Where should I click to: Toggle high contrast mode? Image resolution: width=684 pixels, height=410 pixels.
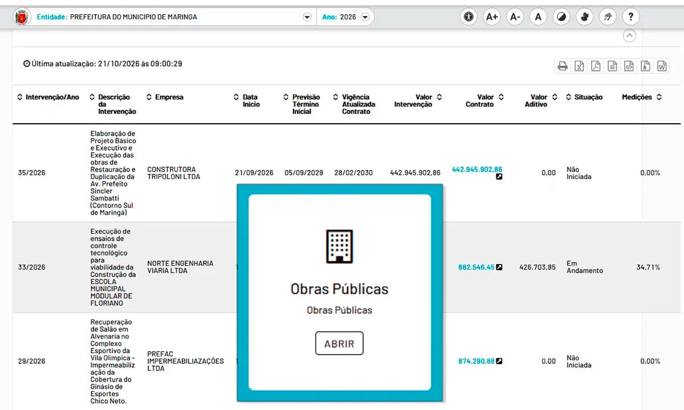coord(561,17)
